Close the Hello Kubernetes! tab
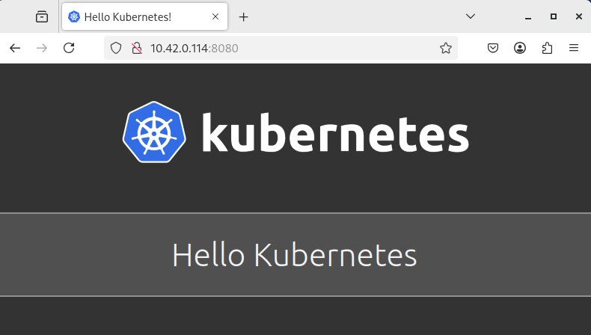The image size is (591, 335). (x=215, y=16)
